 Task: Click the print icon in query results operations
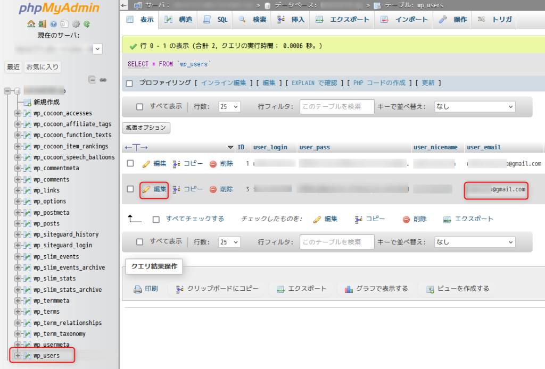(x=137, y=289)
